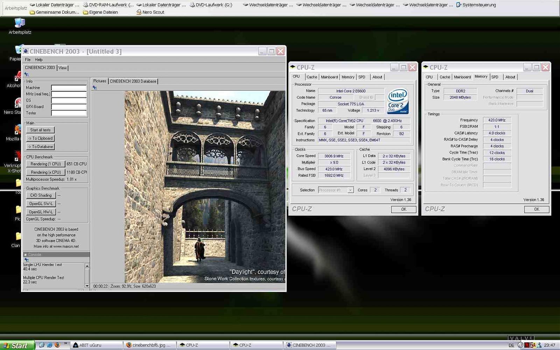
Task: Open SPD tab in right CPU-Z window
Action: point(495,77)
